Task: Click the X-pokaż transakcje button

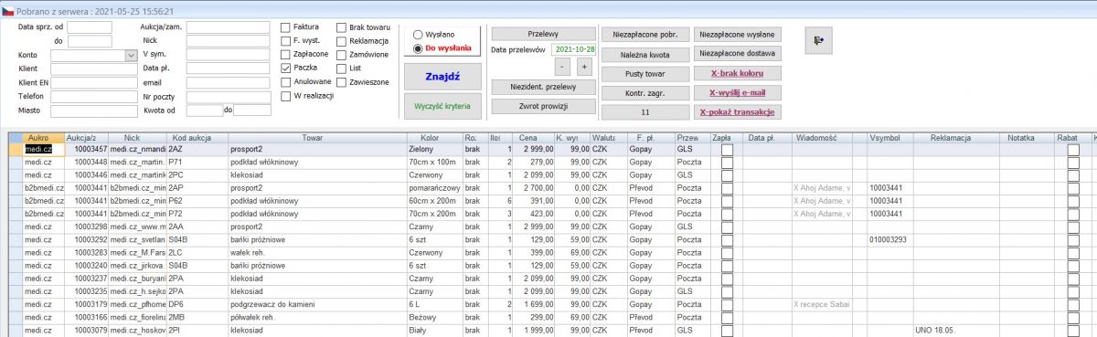Action: coord(737,112)
